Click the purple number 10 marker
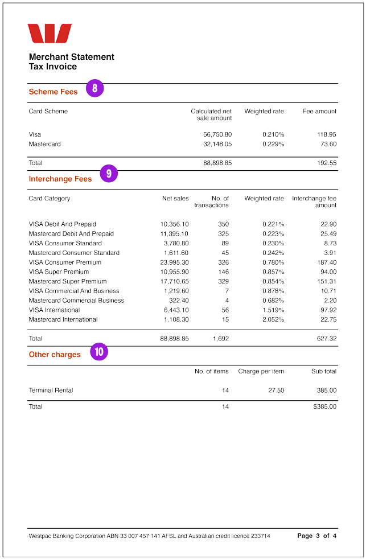Screen dimensions: 366x559 click(x=99, y=352)
